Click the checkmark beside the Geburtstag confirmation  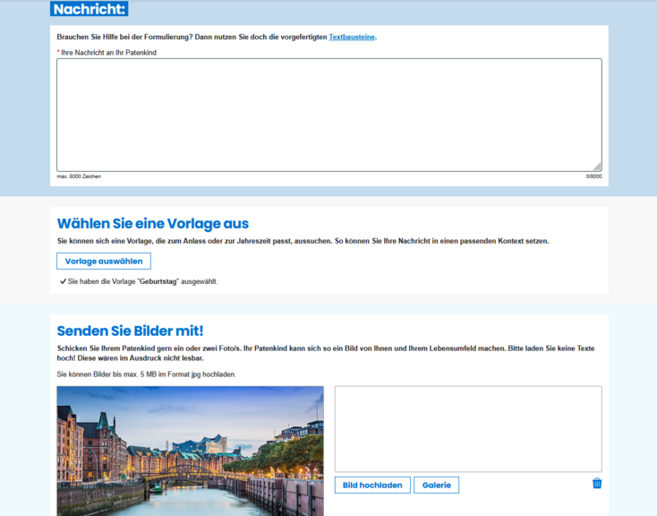tap(63, 281)
